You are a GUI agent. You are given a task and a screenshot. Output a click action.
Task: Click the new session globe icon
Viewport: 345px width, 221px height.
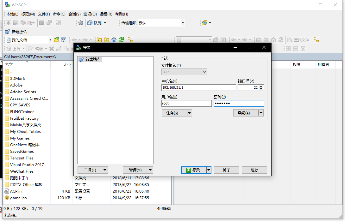[204, 23]
